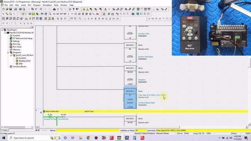Click the Copy icon in toolbar
The image size is (251, 141).
33,9
